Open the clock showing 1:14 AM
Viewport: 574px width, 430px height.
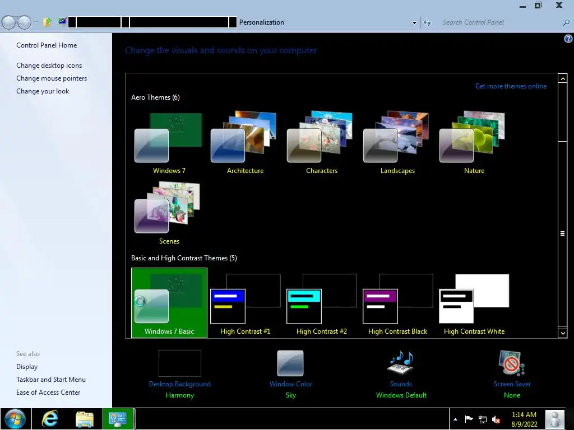524,419
